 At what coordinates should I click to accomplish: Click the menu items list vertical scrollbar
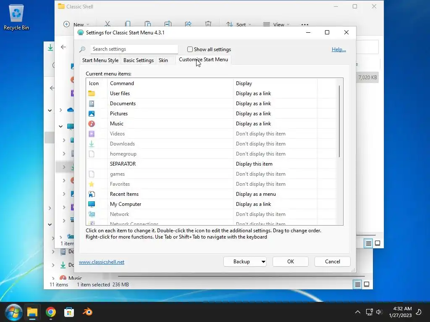(339, 121)
